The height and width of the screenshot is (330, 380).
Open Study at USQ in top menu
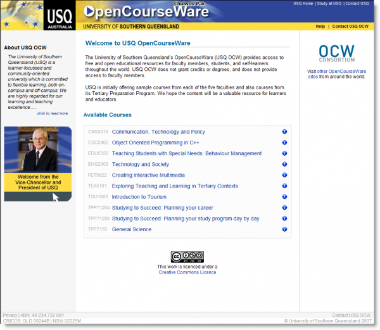point(329,4)
